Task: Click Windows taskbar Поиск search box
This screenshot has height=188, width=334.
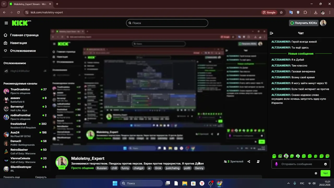Action: coord(141,183)
